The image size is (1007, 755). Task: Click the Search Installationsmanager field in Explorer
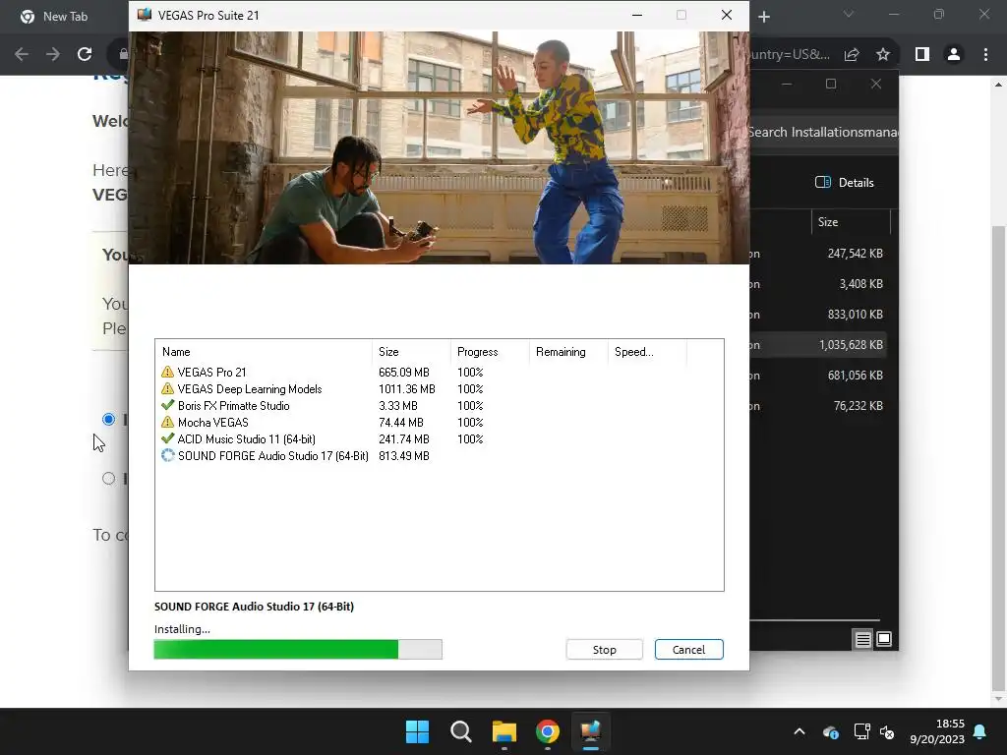(824, 133)
